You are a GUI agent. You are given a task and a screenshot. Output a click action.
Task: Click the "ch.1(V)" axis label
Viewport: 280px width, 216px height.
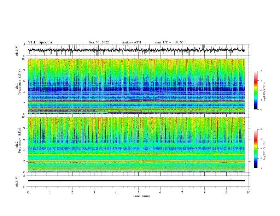point(17,50)
